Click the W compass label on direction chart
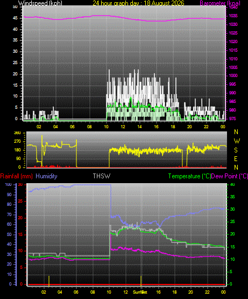 coord(237,141)
